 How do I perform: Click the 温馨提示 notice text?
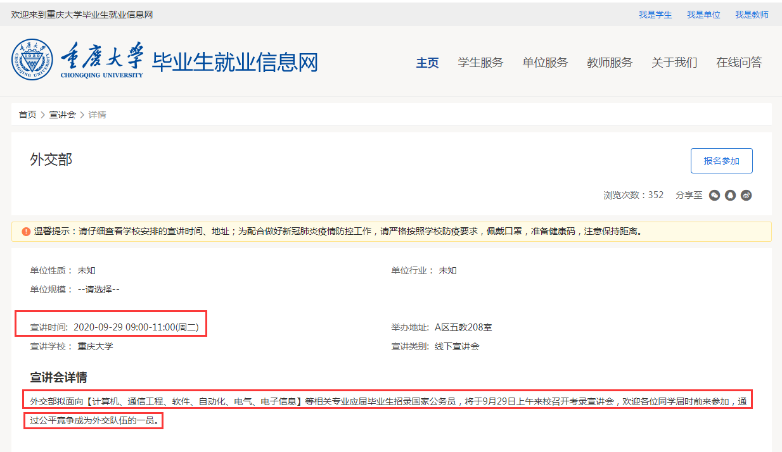pos(339,232)
